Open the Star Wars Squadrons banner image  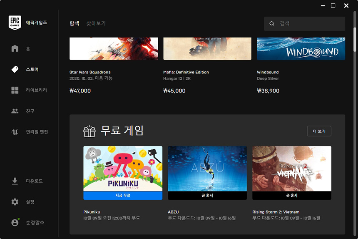pyautogui.click(x=114, y=49)
